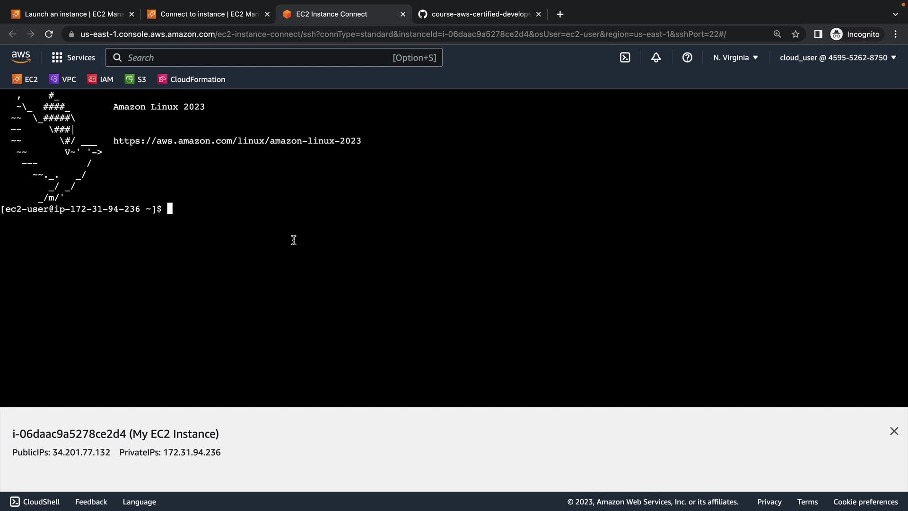Open VPC favorite shortcut
This screenshot has width=908, height=511.
click(x=63, y=79)
